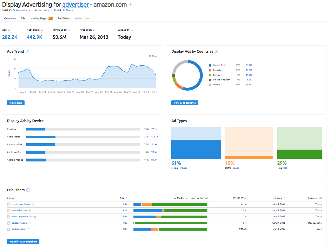Click page icon beside neoseeker.com row
Screen dimensions: 329x250
tap(9, 210)
